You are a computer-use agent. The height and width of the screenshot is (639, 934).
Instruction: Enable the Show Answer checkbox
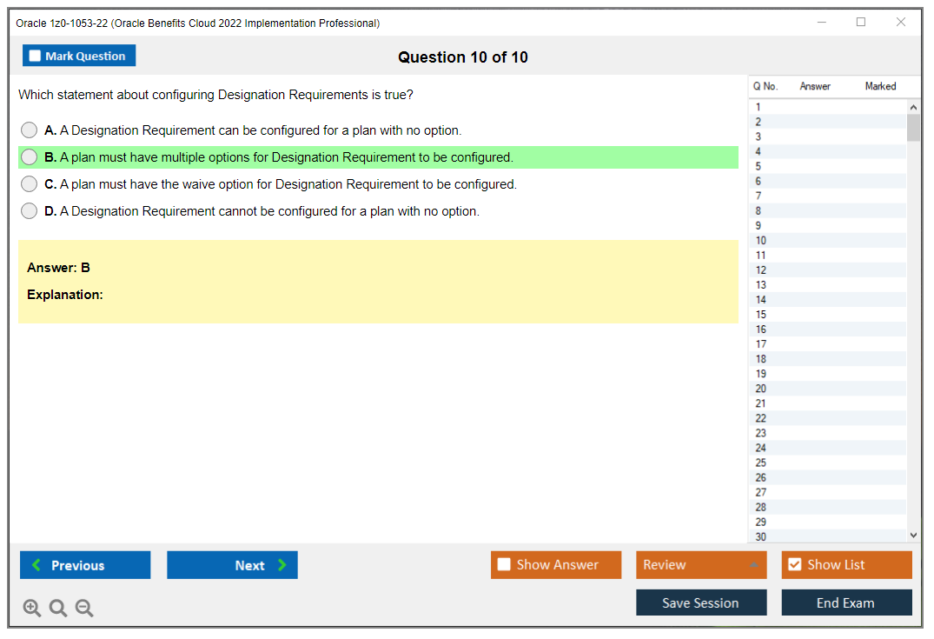[x=504, y=565]
